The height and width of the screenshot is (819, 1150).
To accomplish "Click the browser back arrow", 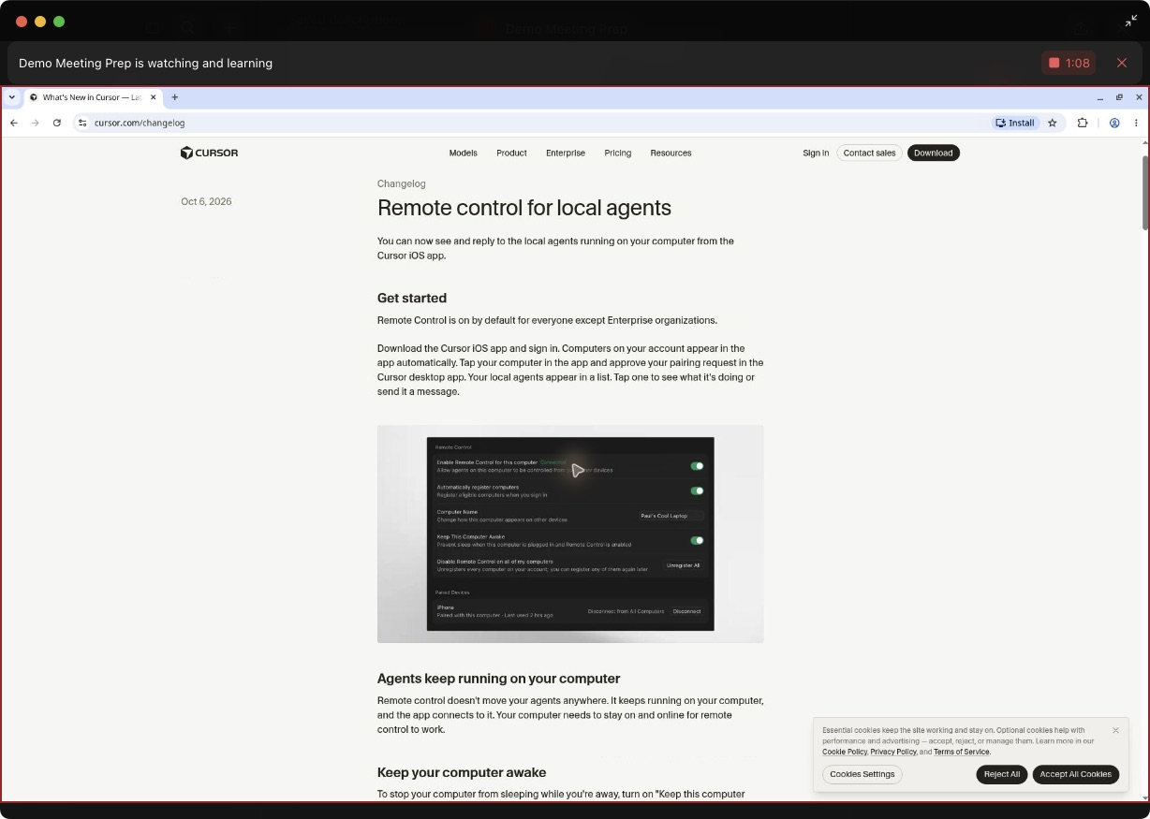I will tap(14, 123).
